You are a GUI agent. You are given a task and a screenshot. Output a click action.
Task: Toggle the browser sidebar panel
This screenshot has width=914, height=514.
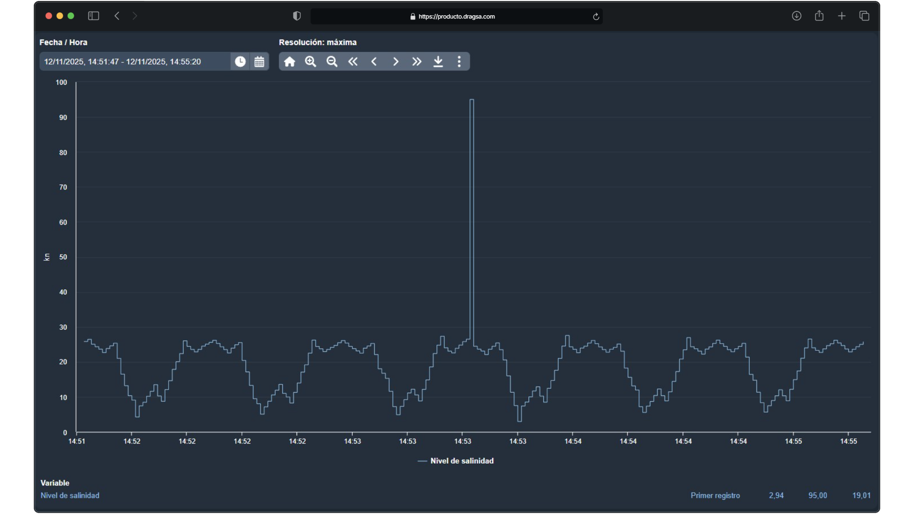coord(93,16)
